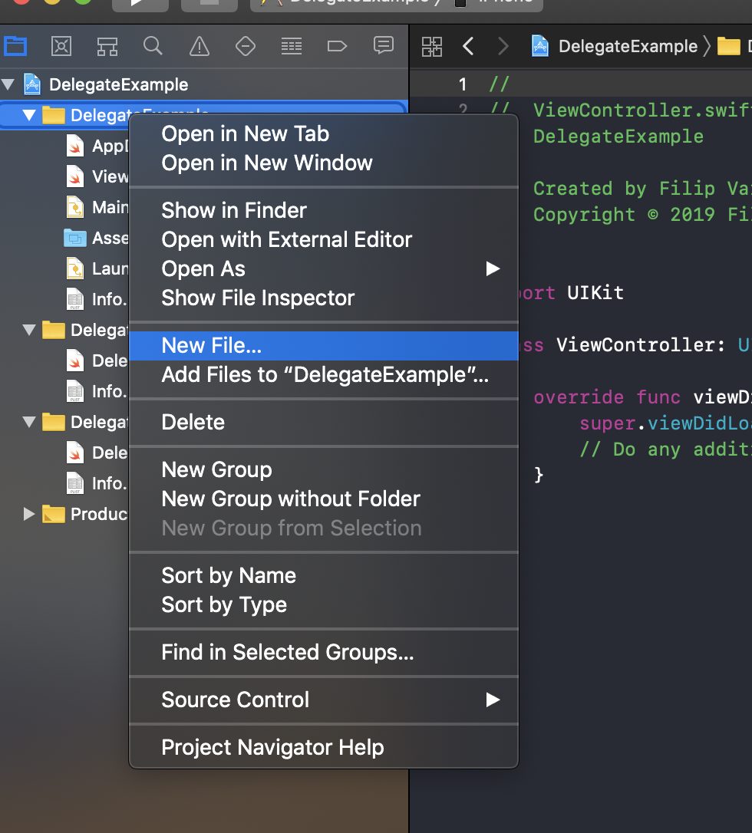The image size is (752, 833).
Task: Expand the Products group triangle
Action: point(29,514)
